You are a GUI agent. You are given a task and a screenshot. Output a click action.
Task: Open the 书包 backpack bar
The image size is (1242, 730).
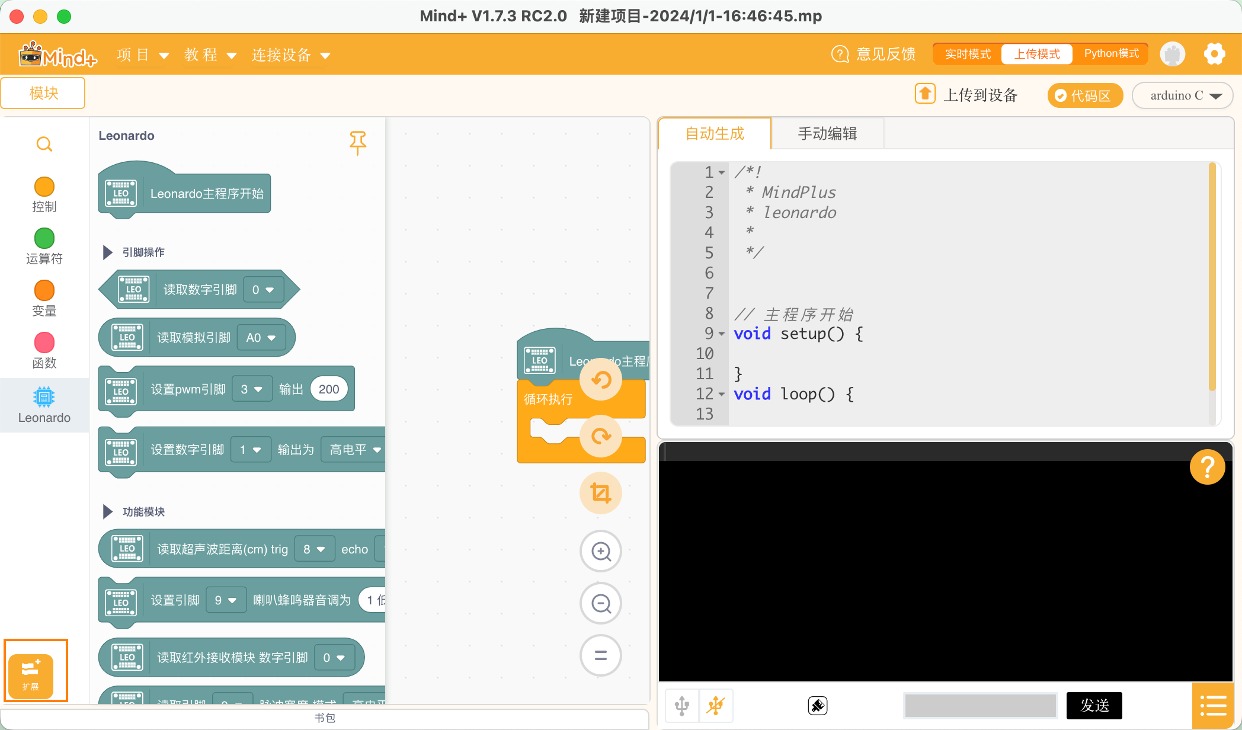[x=325, y=718]
